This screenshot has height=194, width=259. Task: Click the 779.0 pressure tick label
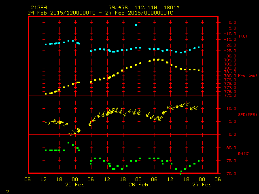230,80
